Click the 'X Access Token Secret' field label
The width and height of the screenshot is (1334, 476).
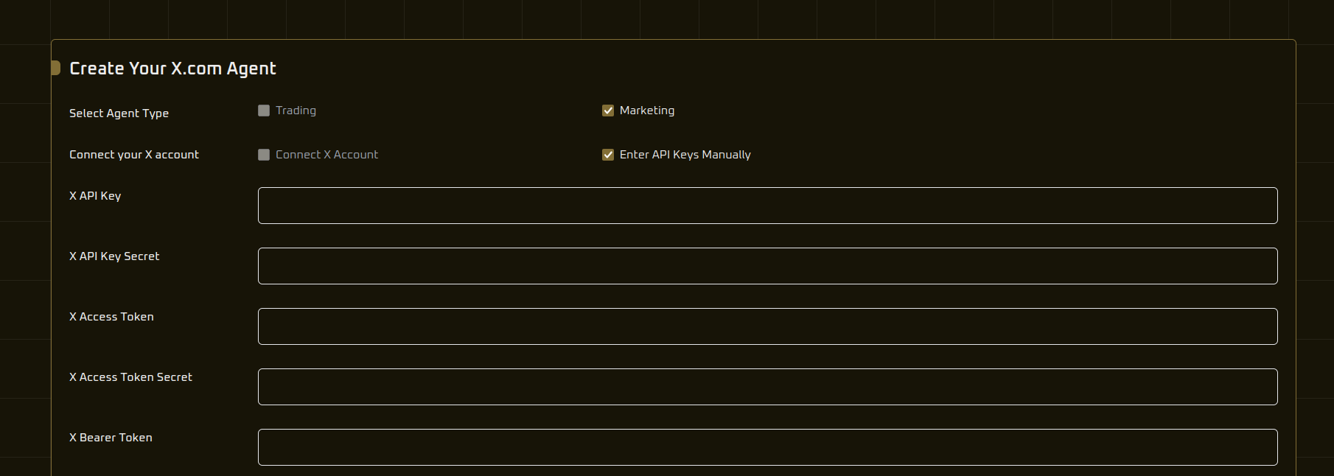pos(130,377)
